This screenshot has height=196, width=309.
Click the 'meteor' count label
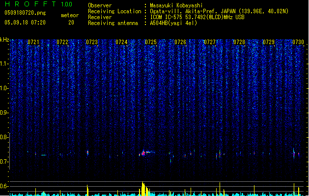point(70,15)
